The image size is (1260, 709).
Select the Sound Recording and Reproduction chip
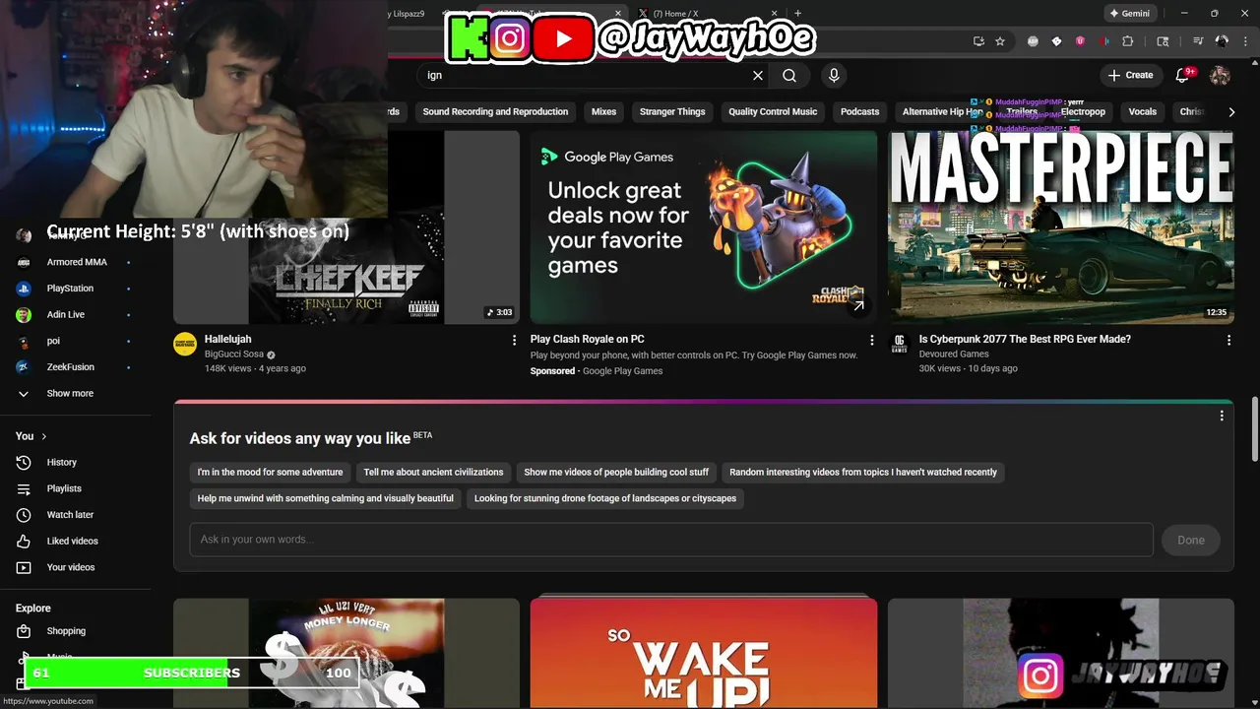coord(495,112)
